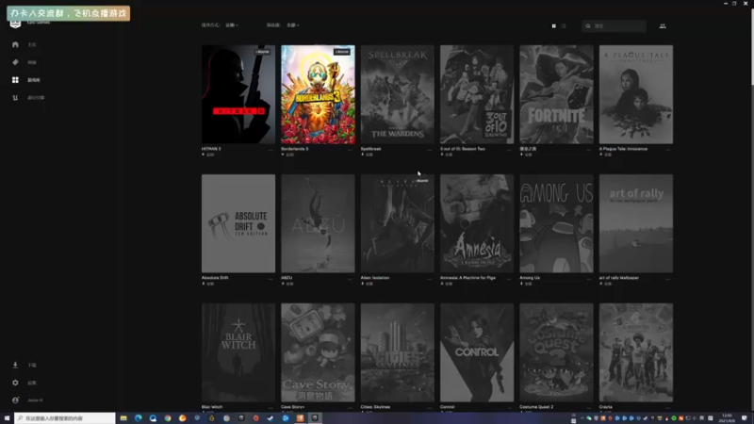754x424 pixels.
Task: Install Among Us via its install link
Action: point(526,284)
